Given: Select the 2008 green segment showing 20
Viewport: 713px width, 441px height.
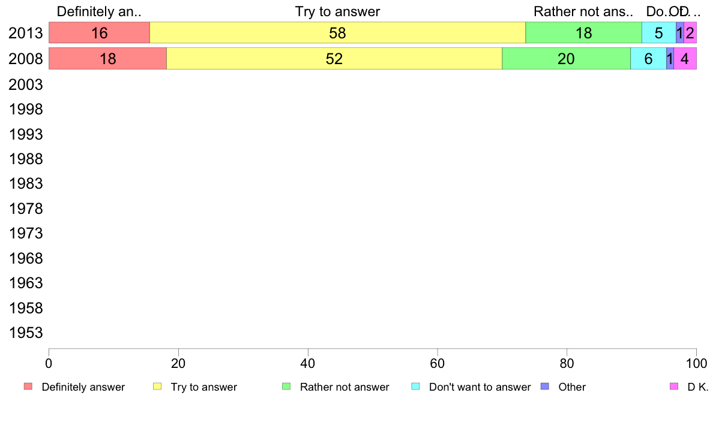Looking at the screenshot, I should (566, 59).
